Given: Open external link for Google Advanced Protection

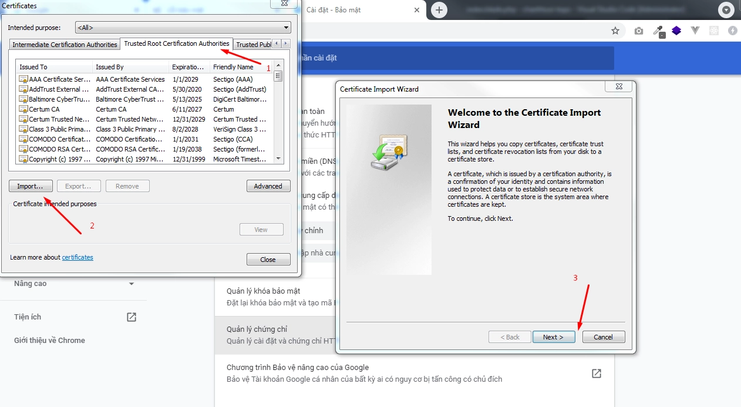Looking at the screenshot, I should coord(596,374).
